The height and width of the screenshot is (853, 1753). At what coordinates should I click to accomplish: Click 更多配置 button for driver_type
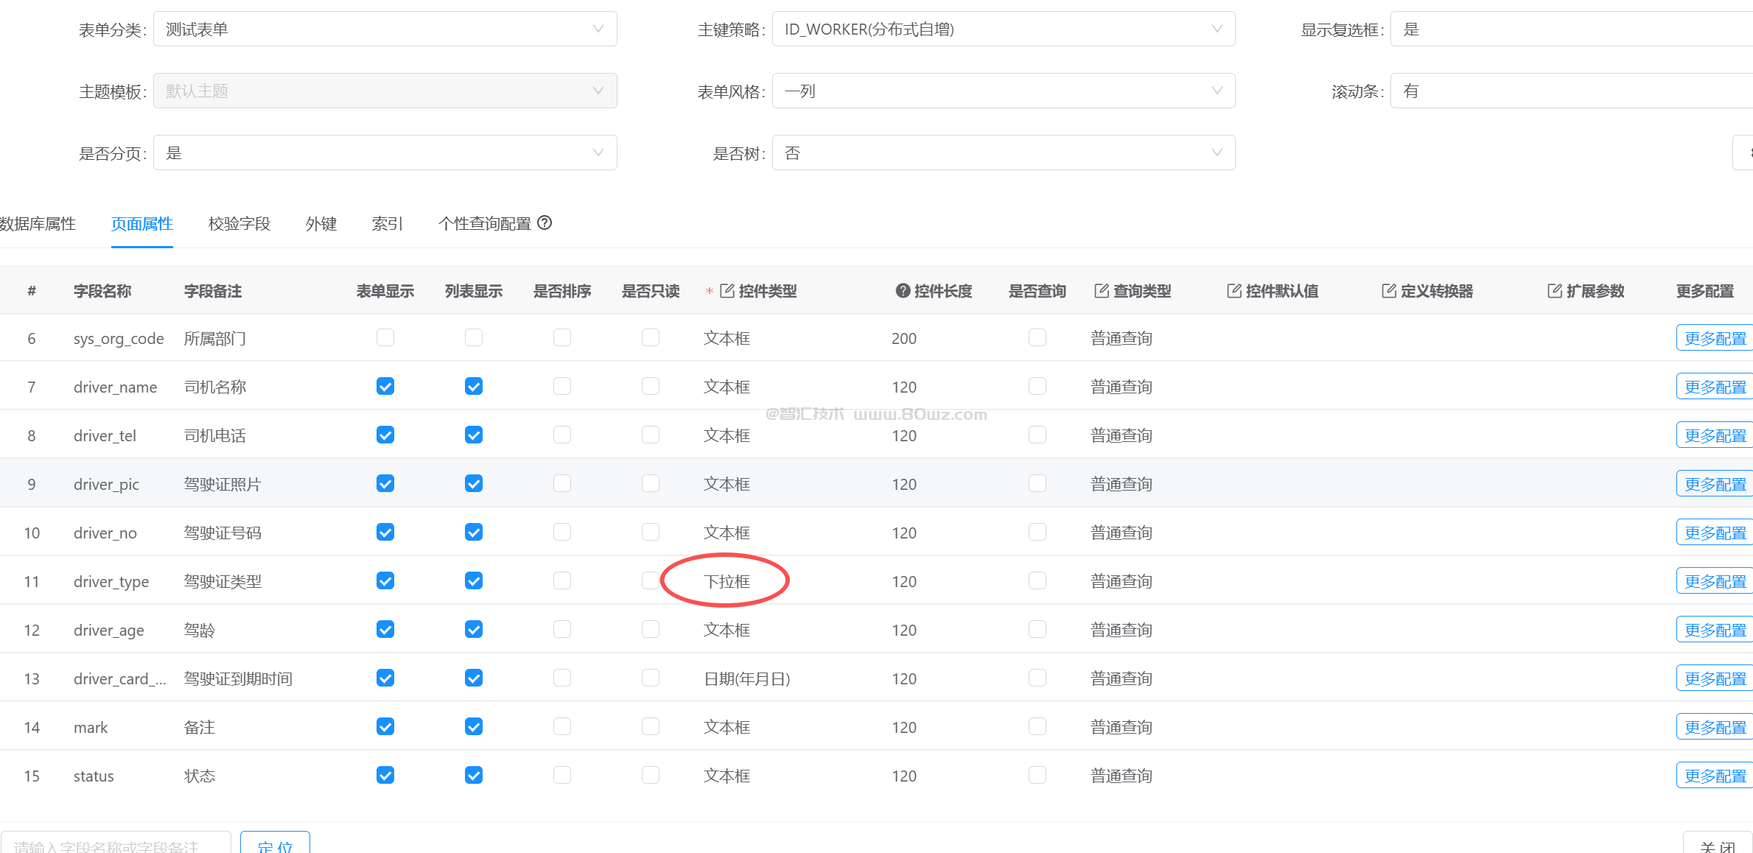pyautogui.click(x=1715, y=581)
